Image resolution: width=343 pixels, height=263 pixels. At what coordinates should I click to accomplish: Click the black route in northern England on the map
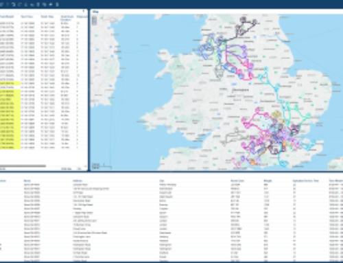point(246,27)
